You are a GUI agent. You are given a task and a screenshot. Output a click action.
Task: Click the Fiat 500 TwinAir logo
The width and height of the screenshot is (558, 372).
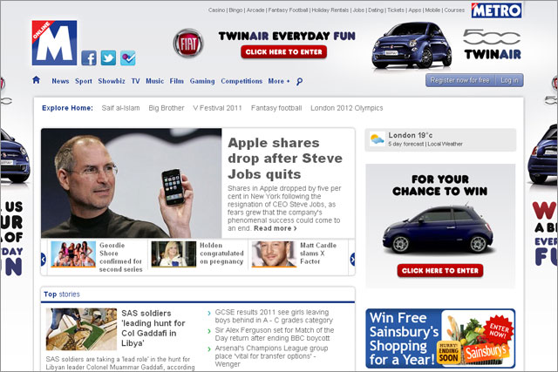coord(492,44)
